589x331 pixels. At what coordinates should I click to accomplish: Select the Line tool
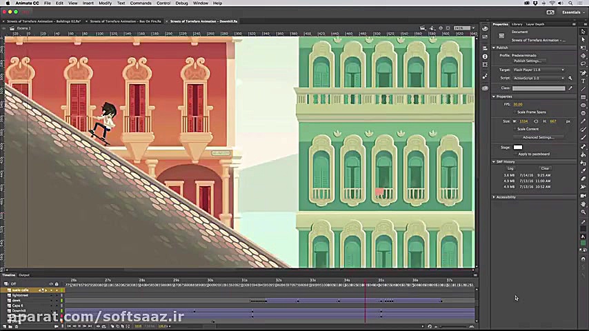[583, 89]
